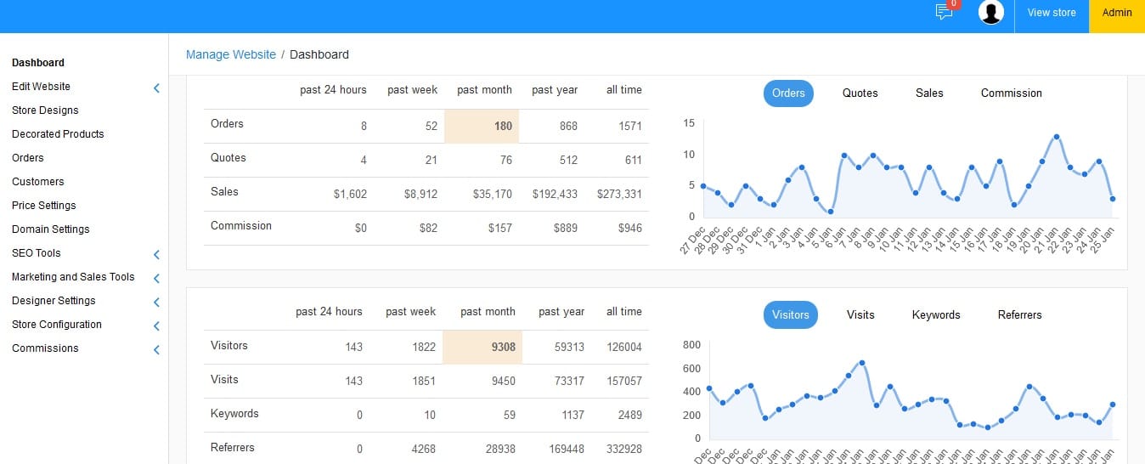The height and width of the screenshot is (464, 1145).
Task: Expand the Designer Settings chevron
Action: click(156, 302)
